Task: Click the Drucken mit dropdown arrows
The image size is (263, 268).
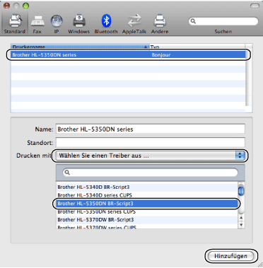Action: pos(240,156)
